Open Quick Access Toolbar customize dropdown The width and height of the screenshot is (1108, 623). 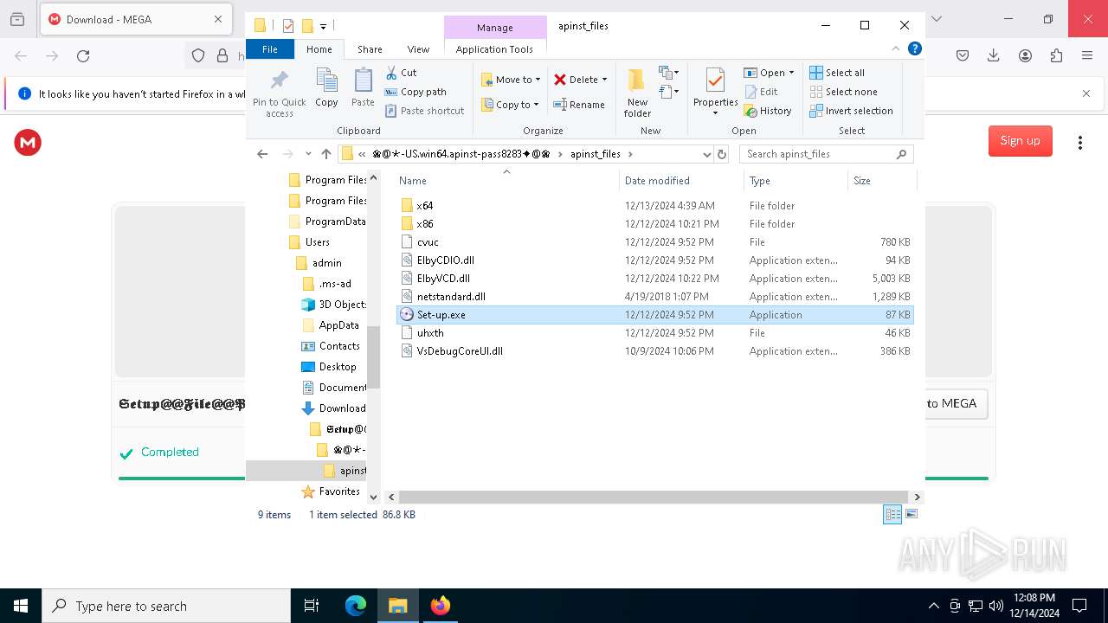tap(323, 26)
